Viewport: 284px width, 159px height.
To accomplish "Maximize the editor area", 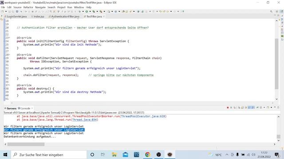I will pos(278,16).
